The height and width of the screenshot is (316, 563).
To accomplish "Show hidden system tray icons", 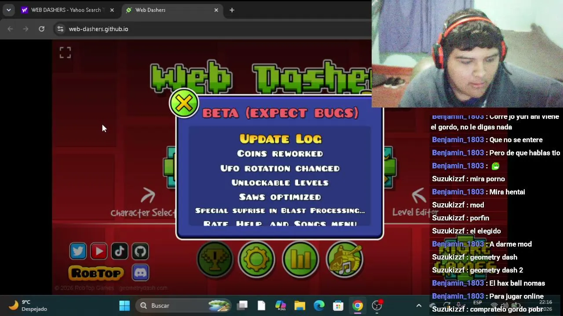I will 419,305.
